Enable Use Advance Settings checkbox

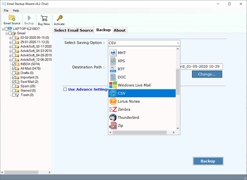65,89
